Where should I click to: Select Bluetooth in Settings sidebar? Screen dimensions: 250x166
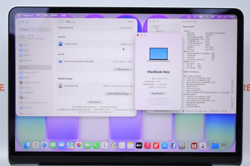click(x=35, y=50)
